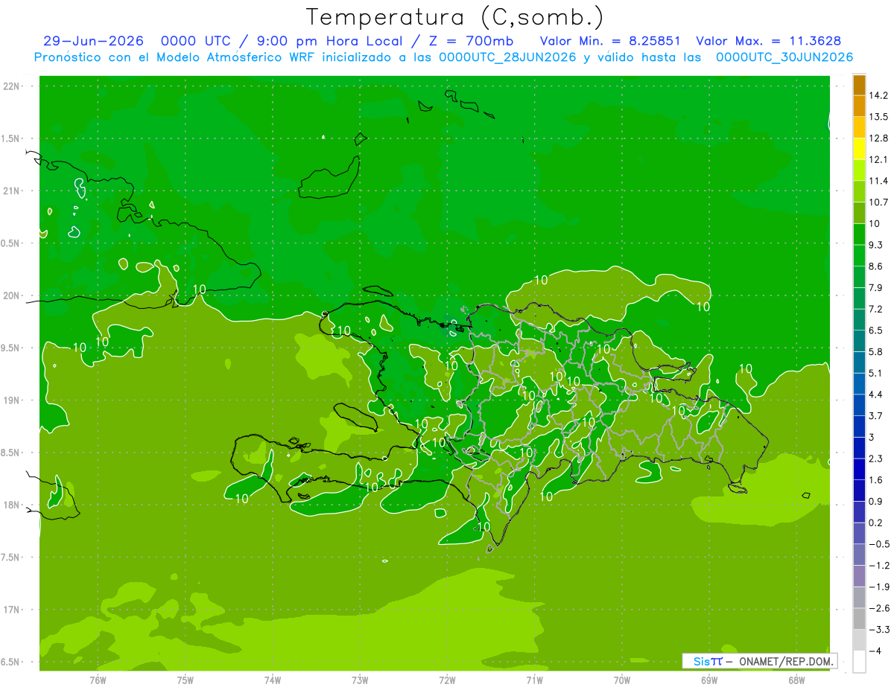The image size is (894, 690).
Task: Click the 'Valor Max. = 11.3628' value
Action: pos(768,41)
